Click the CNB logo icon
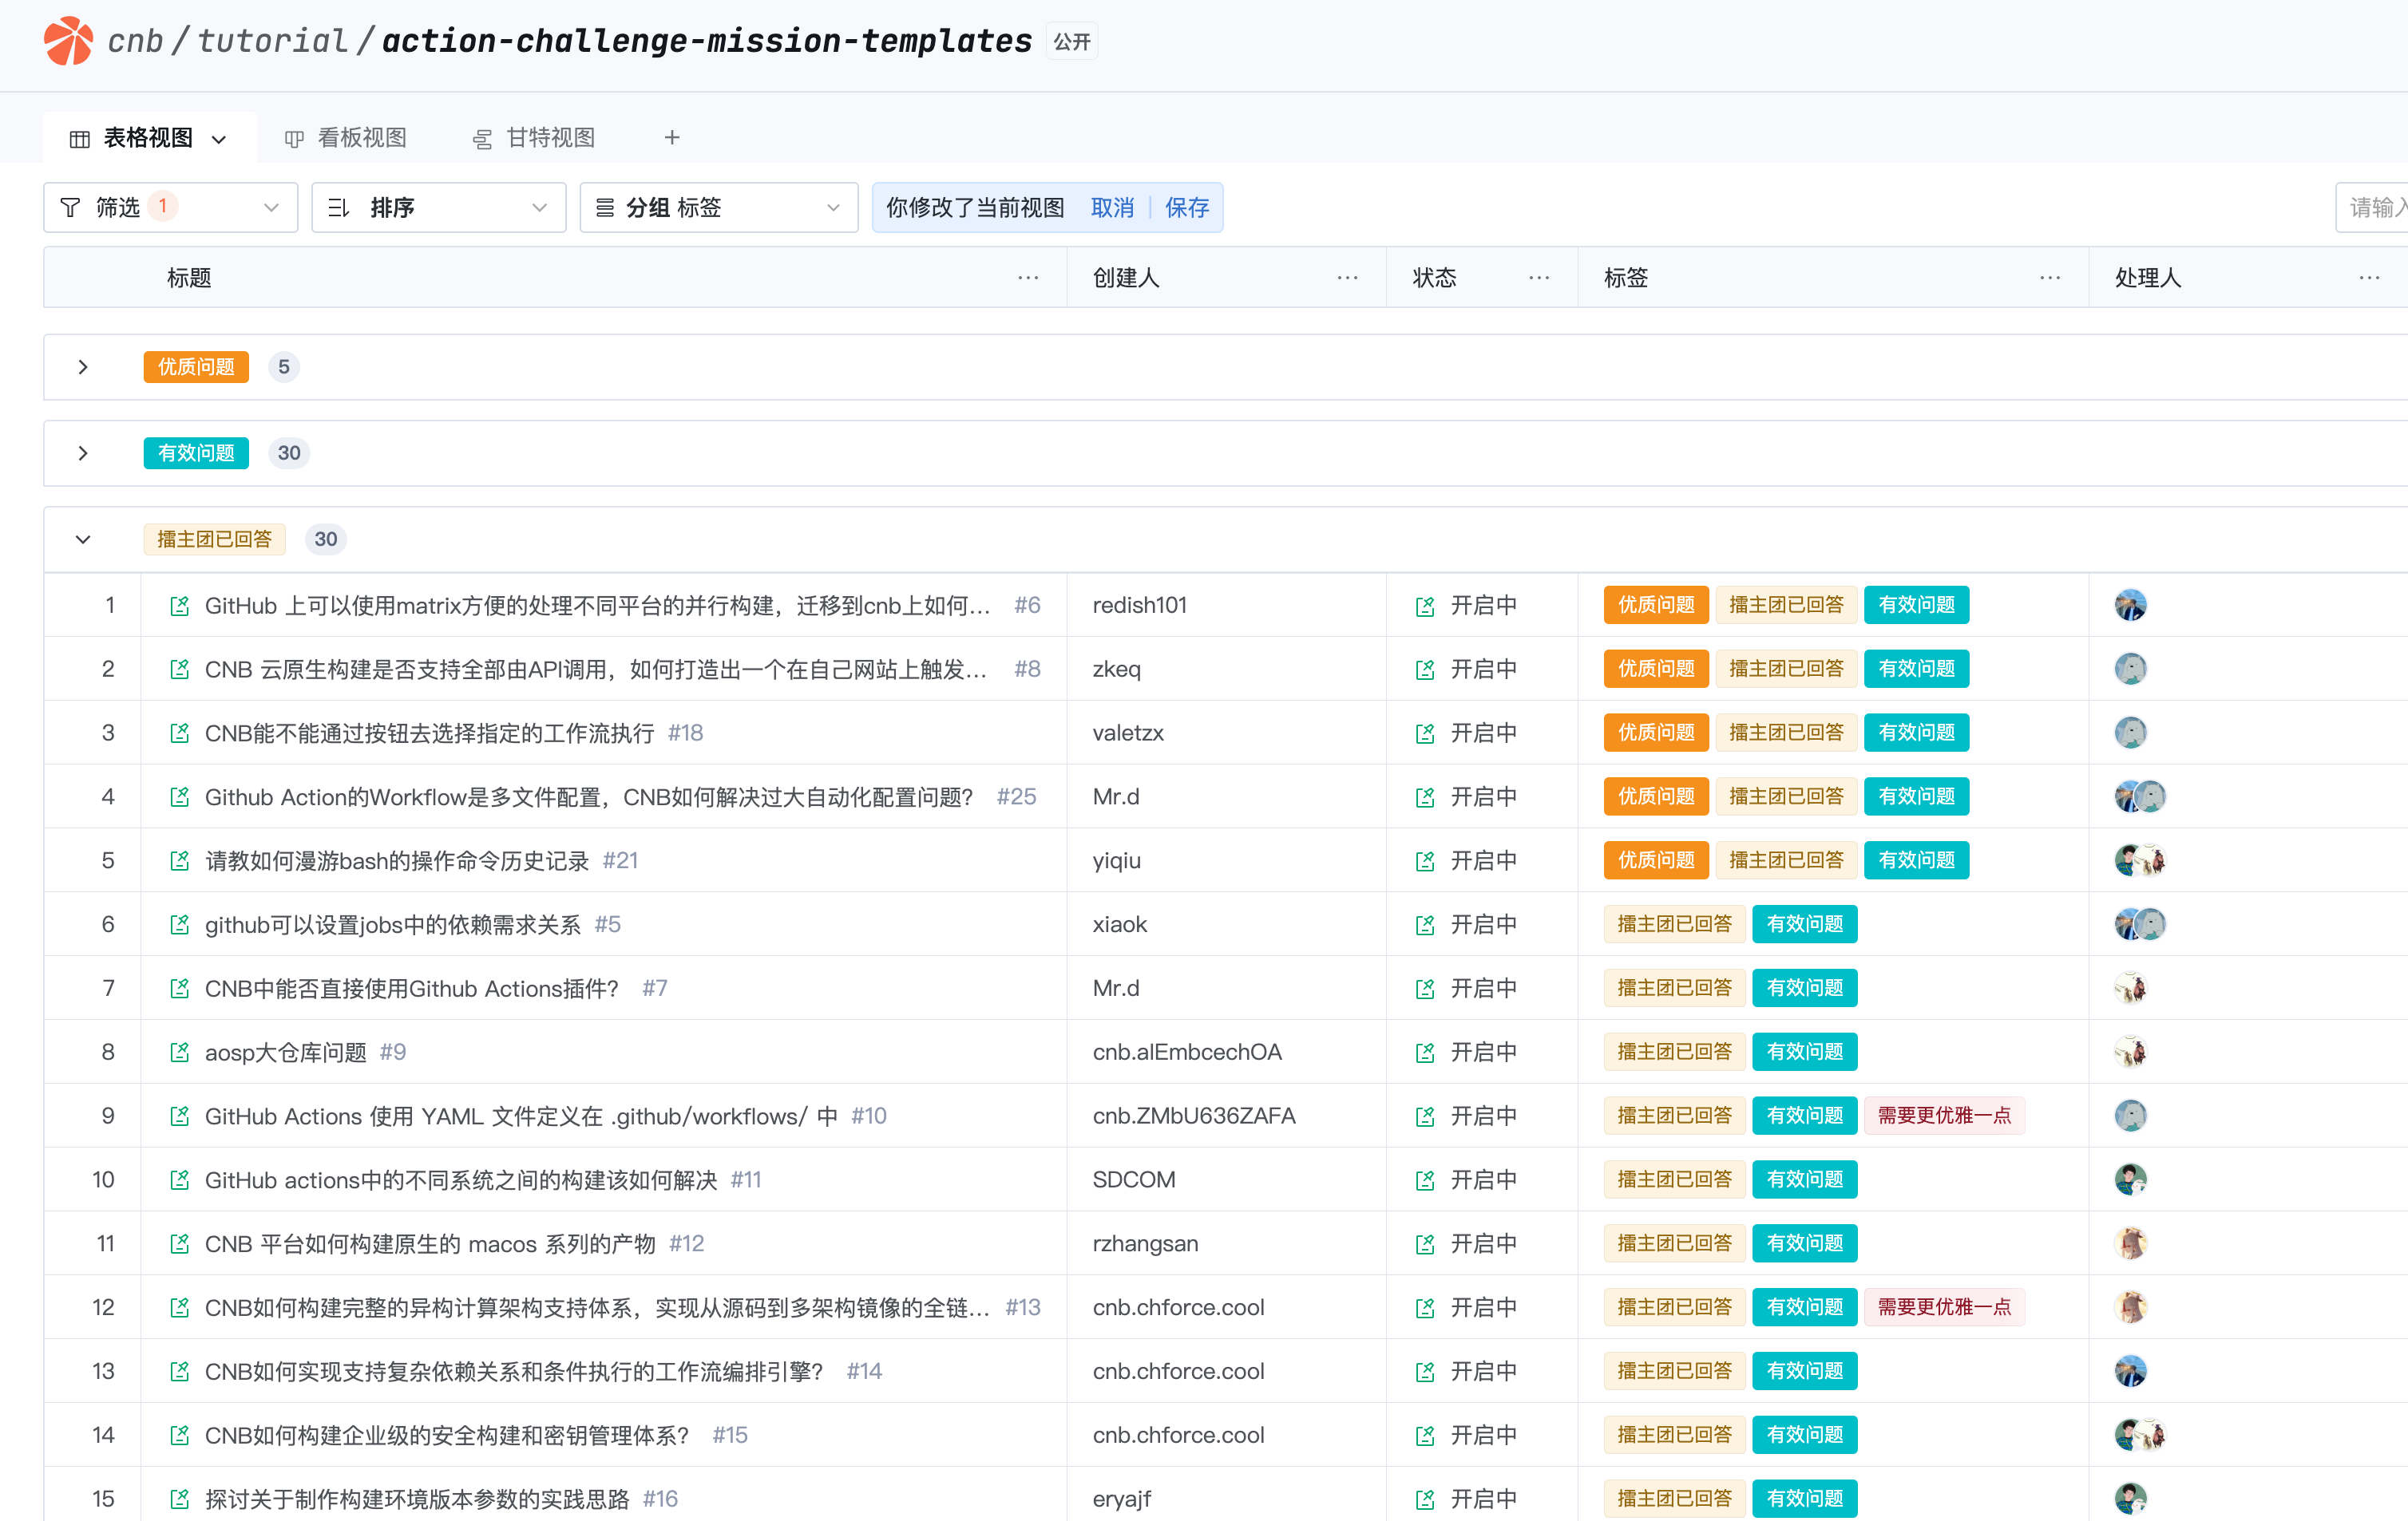The width and height of the screenshot is (2408, 1521). (x=68, y=41)
